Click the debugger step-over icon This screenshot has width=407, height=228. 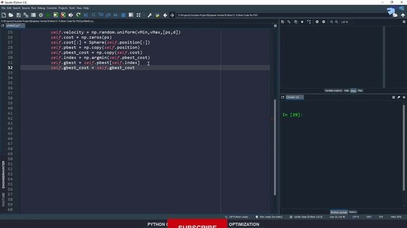[x=93, y=15]
